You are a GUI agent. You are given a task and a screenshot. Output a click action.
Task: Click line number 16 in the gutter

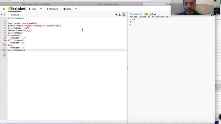click(x=4, y=55)
